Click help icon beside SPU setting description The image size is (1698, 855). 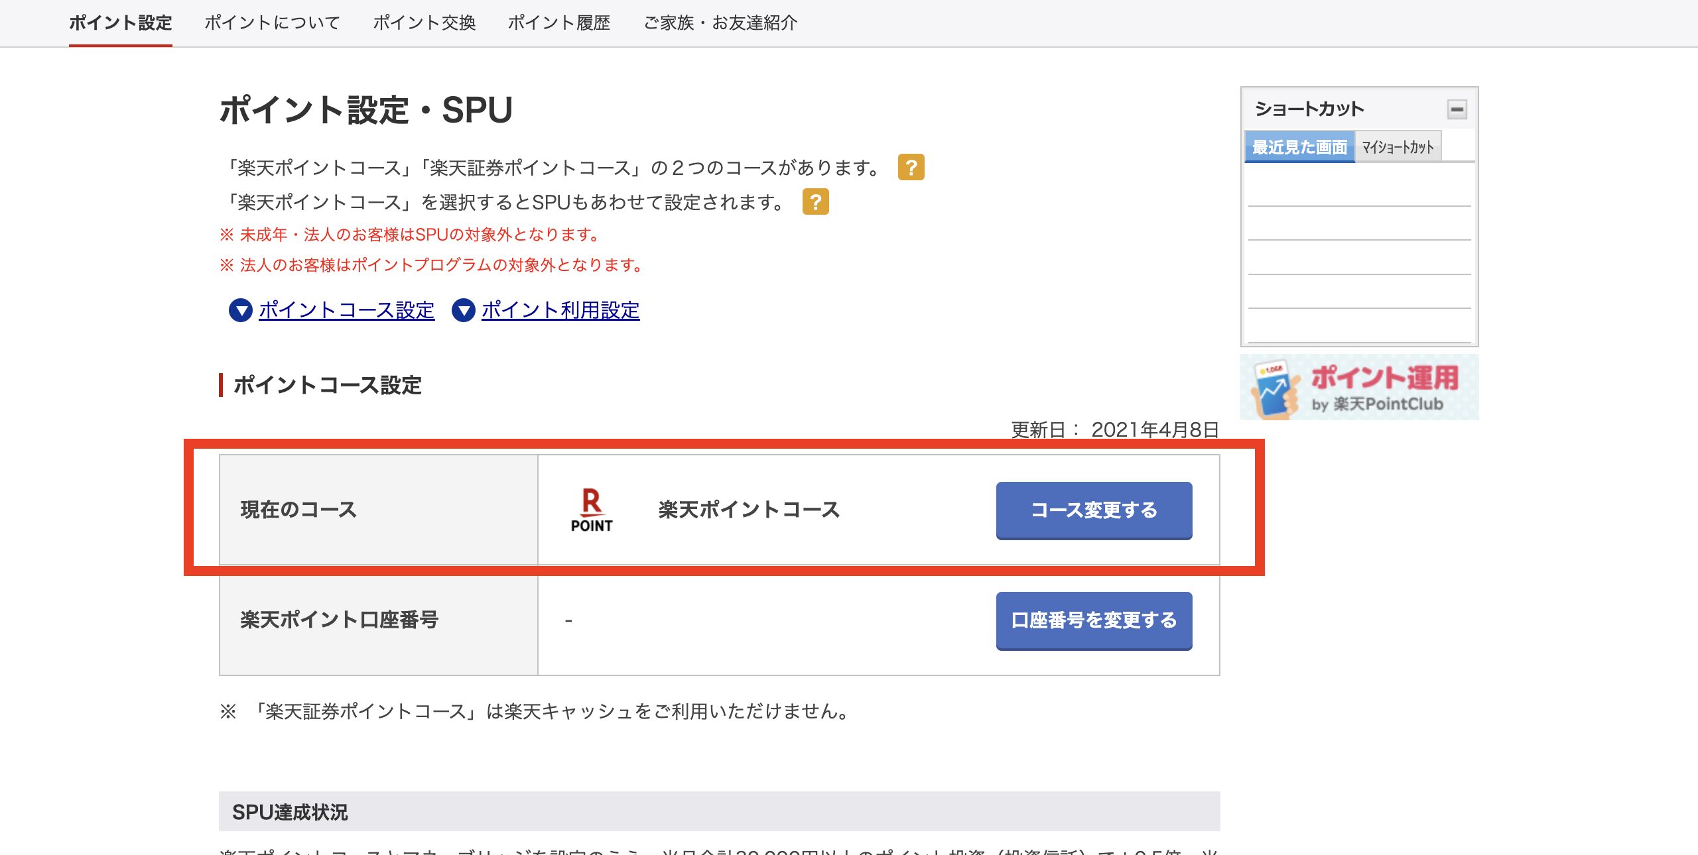tap(815, 202)
